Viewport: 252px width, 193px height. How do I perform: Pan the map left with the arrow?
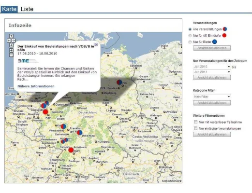(9, 41)
